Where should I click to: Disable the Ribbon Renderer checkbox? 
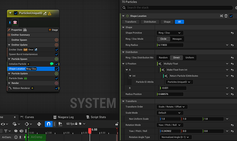pos(57,88)
